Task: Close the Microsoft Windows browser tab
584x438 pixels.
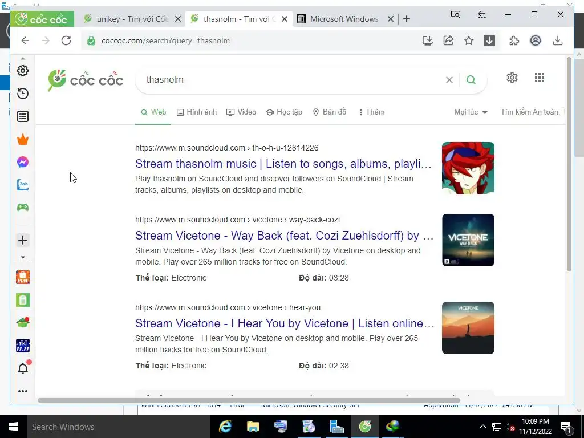Action: click(391, 19)
